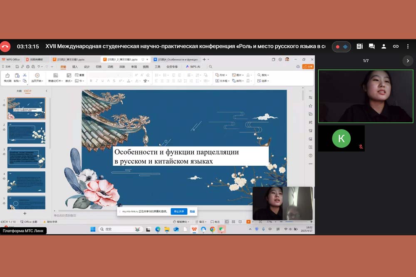
Task: Open the WPS AI tab
Action: [x=193, y=67]
